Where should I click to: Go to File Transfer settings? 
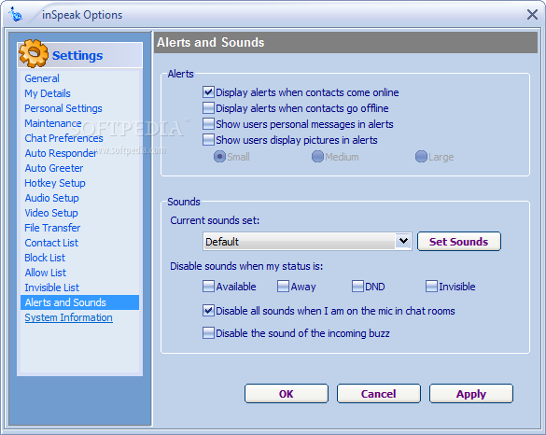click(x=52, y=228)
